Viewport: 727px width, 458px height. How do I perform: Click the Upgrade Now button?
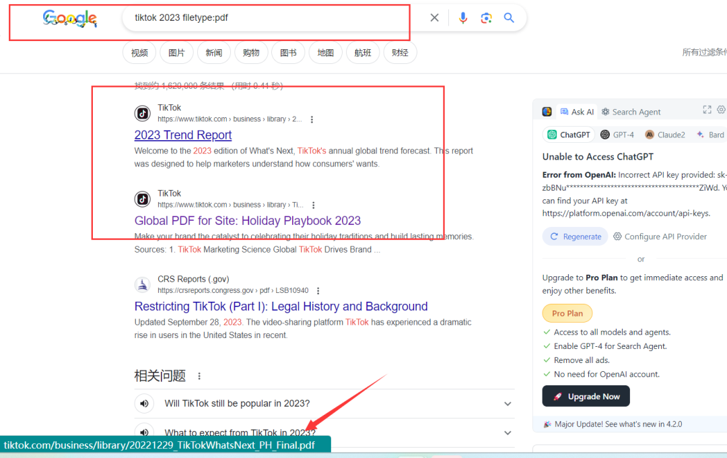(x=586, y=396)
